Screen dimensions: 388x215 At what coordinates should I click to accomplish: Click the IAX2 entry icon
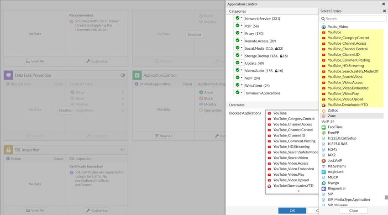pos(324,155)
